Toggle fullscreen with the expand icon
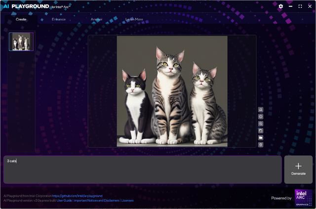This screenshot has width=316, height=209. (x=300, y=6)
